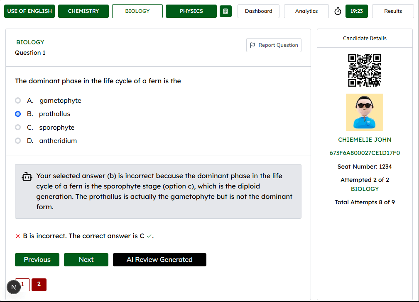Viewport: 419px width, 302px height.
Task: Click the candidate avatar picture
Action: pos(364,112)
